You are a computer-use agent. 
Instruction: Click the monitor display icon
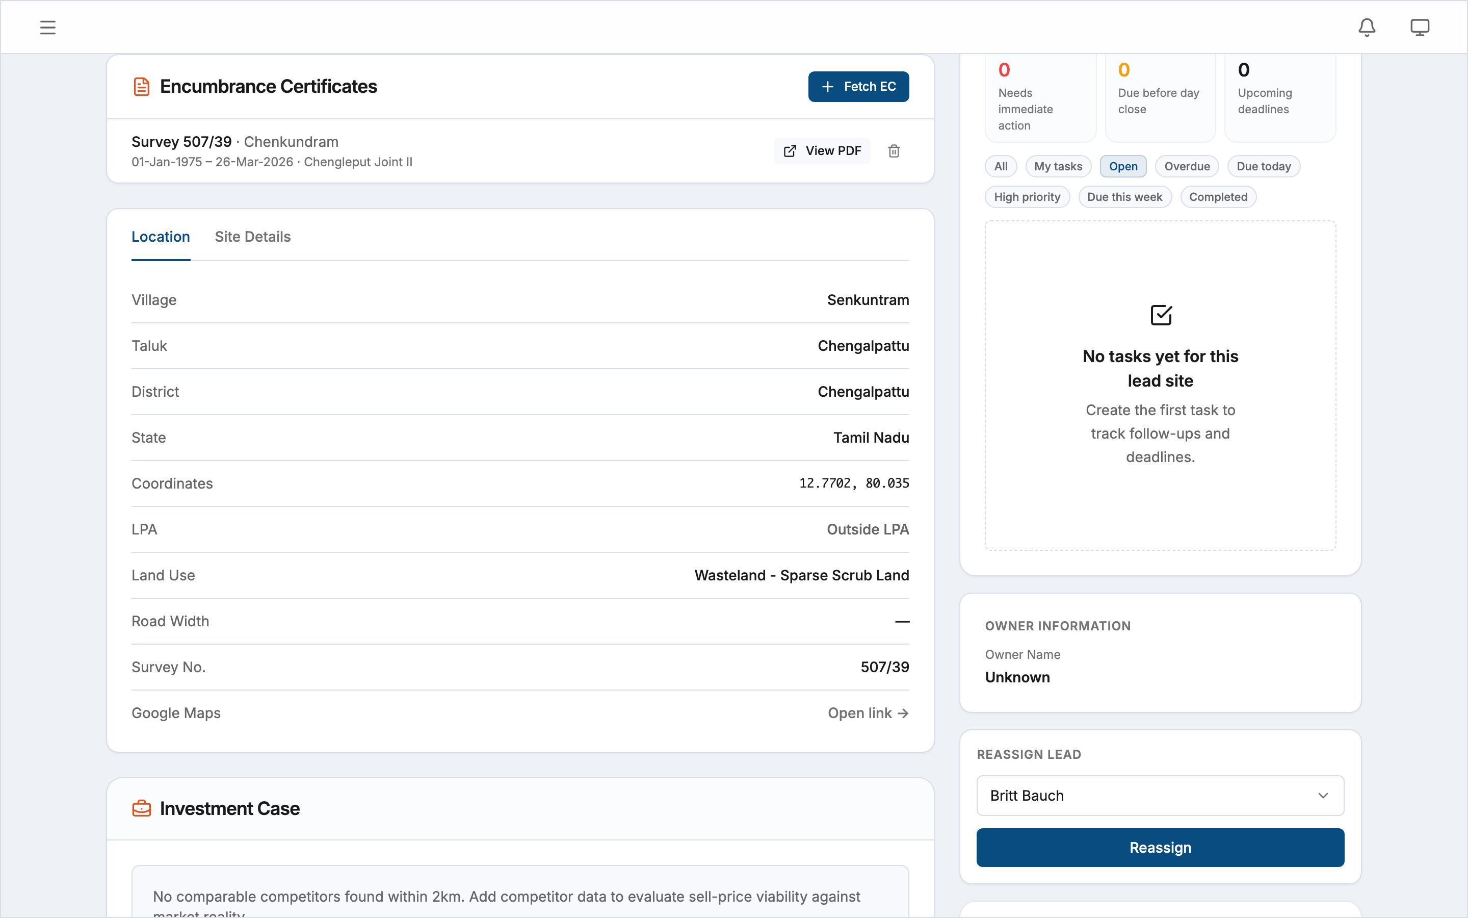[1420, 28]
